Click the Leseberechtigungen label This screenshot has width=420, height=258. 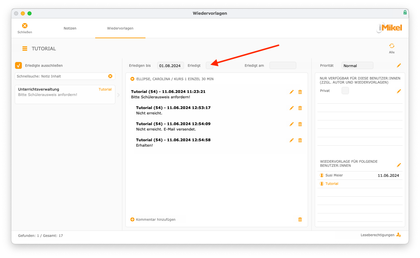coord(377,235)
